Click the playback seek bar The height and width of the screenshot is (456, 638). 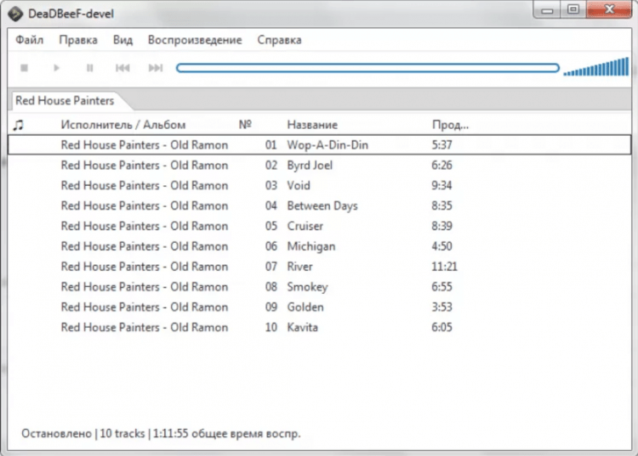click(x=367, y=68)
